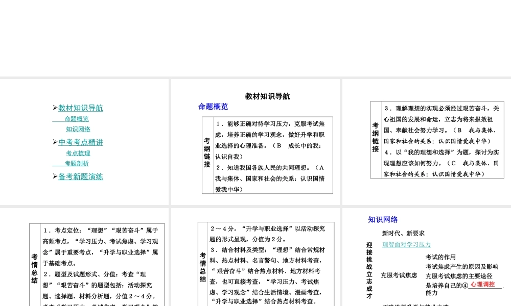
Task: Click the text 克服考试焦虑的主要途径
Action: coord(459,276)
